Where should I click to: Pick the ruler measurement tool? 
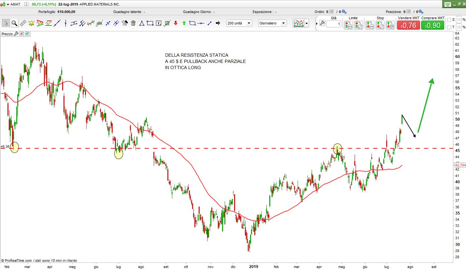coord(23,23)
